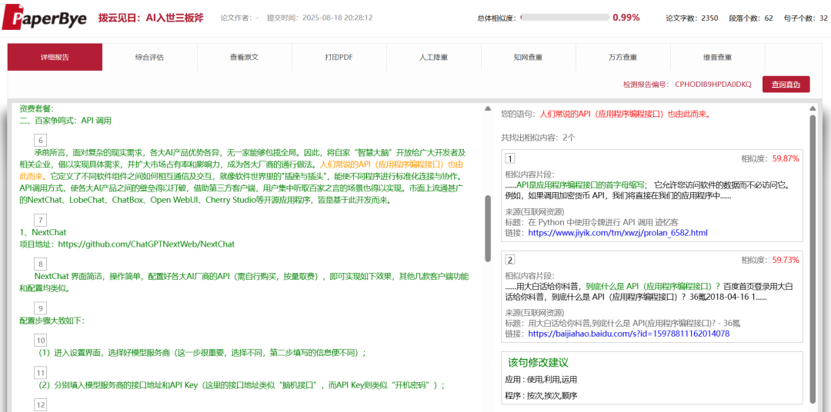Click the orange highlighted API sentence
Viewport: 831px width, 412px height.
click(x=391, y=164)
